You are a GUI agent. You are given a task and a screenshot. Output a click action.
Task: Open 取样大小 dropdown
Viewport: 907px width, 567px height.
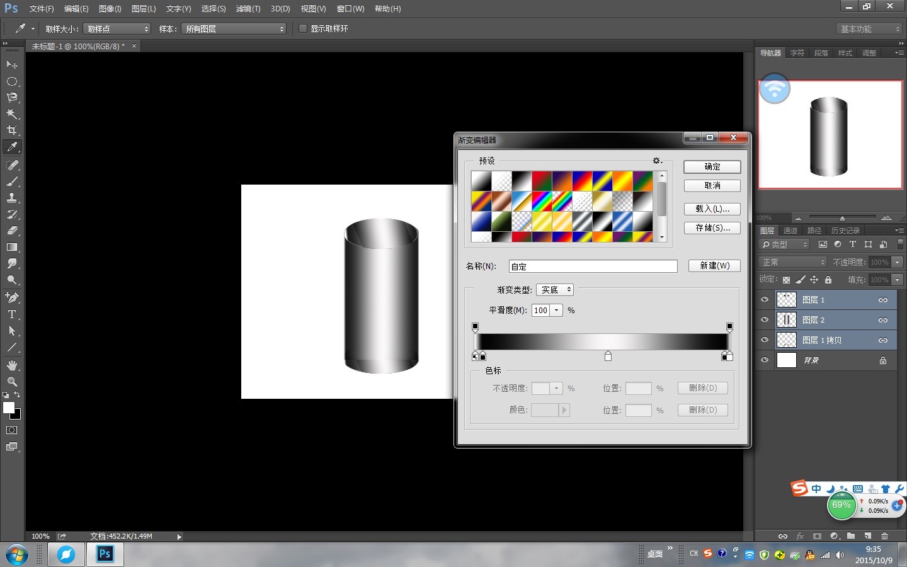[117, 29]
